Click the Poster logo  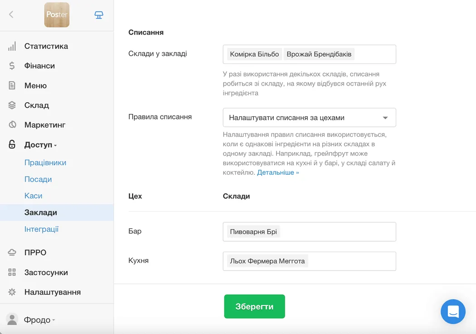[57, 14]
